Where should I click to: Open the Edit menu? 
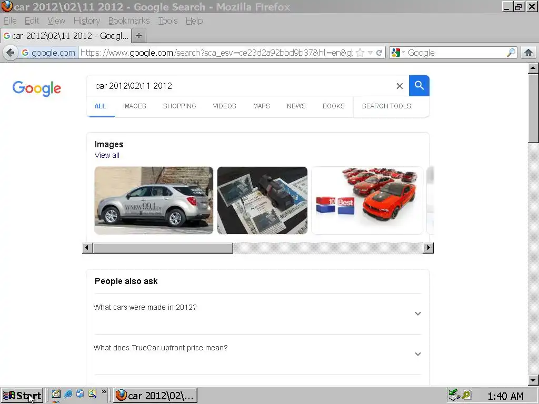(x=32, y=21)
